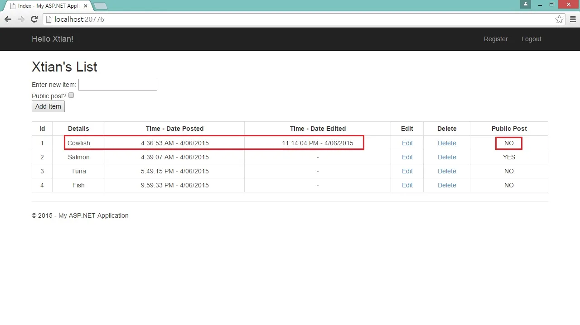Delete the Salmon row
580x325 pixels.
(x=447, y=157)
